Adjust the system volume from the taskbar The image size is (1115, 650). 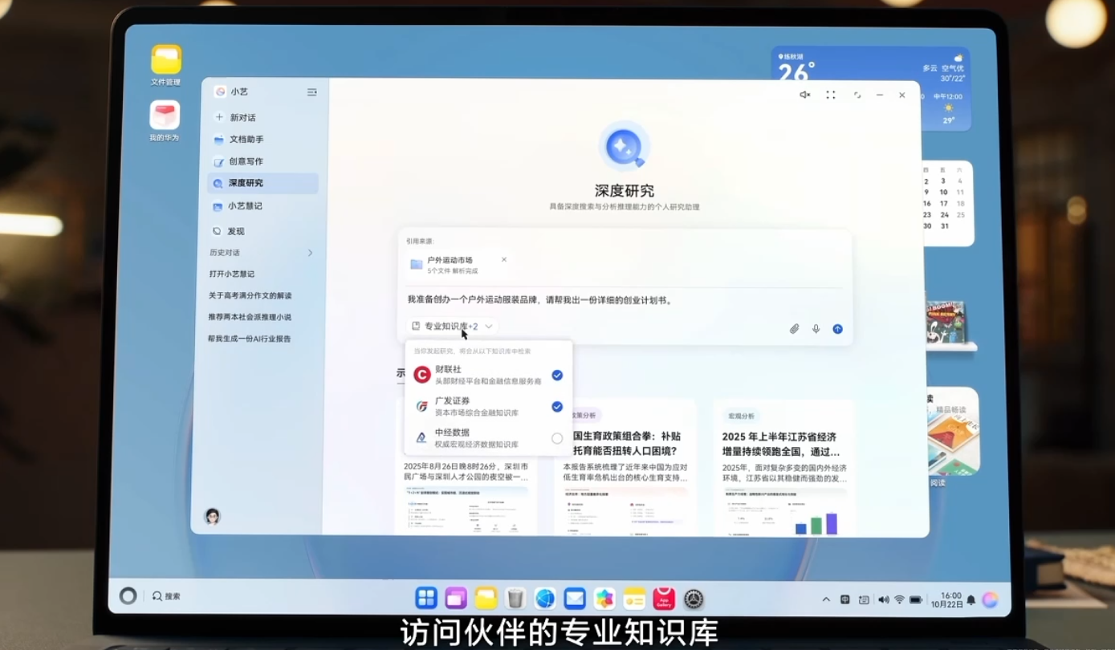884,598
